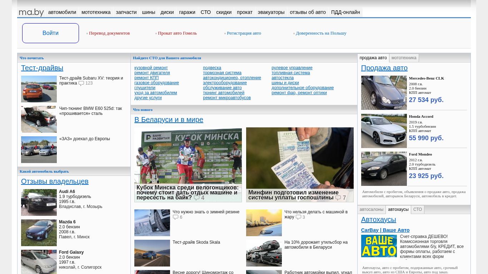Choose топливная система service link
The width and height of the screenshot is (488, 274).
coord(291,73)
